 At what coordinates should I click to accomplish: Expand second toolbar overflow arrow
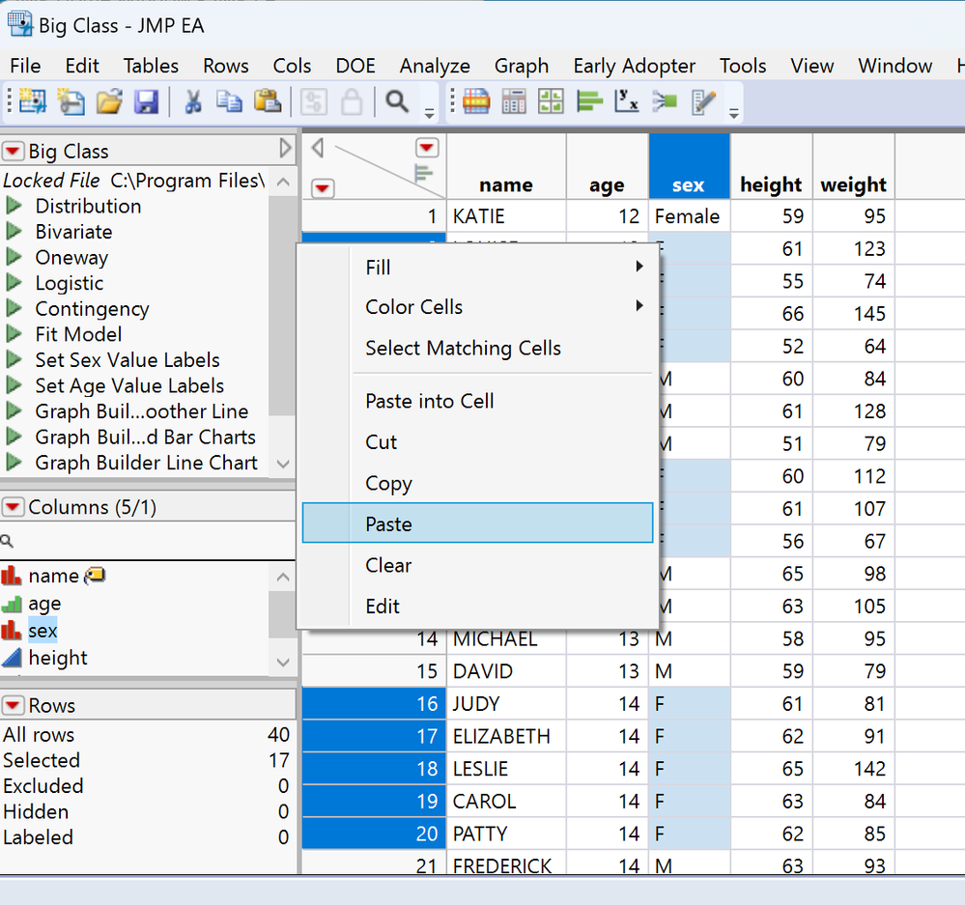[x=733, y=113]
